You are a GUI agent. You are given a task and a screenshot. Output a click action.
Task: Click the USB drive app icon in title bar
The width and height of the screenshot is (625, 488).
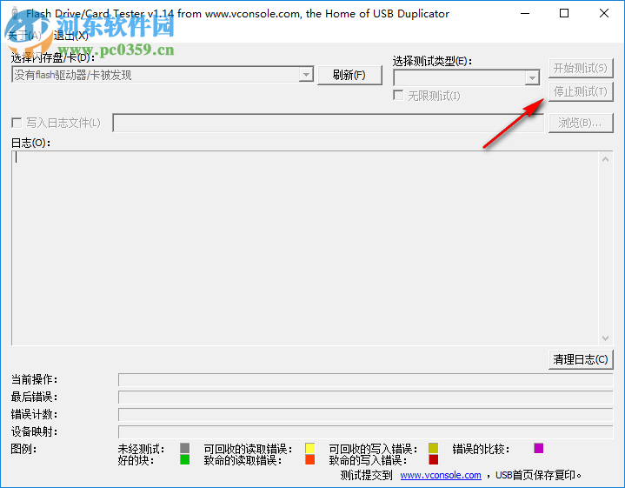[x=15, y=13]
